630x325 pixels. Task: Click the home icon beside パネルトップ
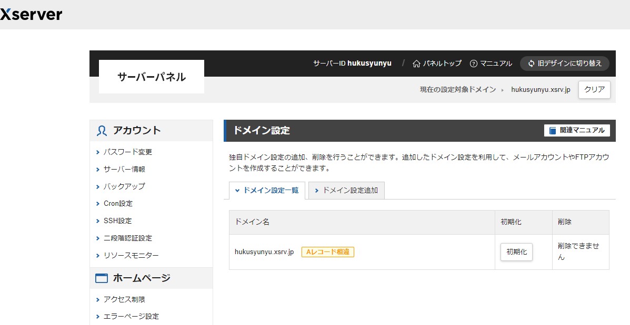click(x=417, y=64)
